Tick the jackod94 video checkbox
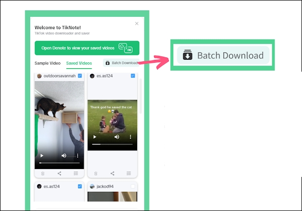 coord(133,186)
